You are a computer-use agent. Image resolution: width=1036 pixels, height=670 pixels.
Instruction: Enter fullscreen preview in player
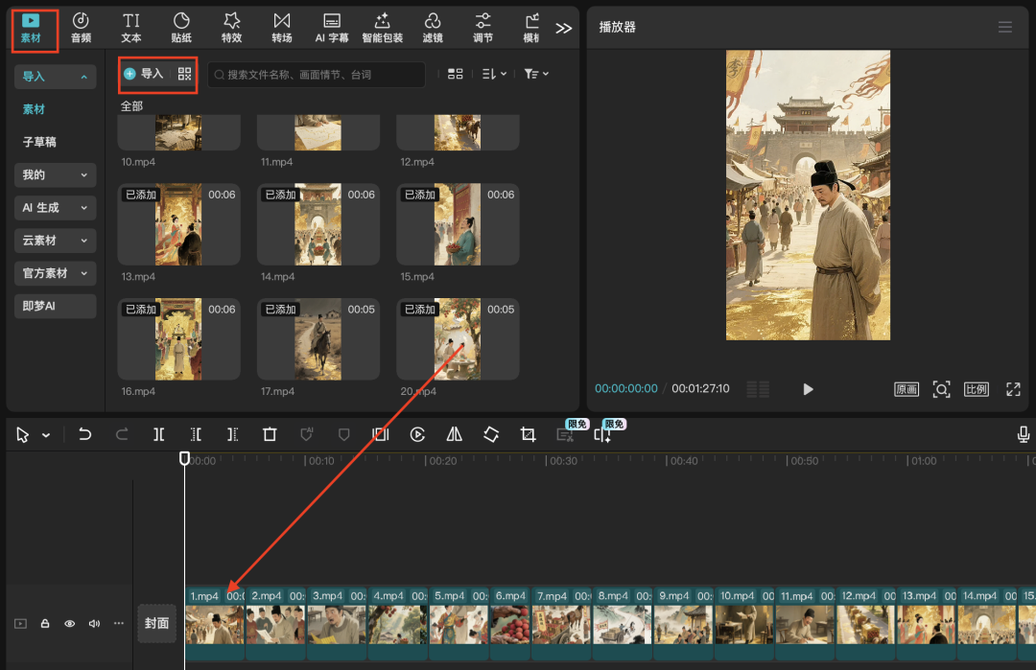pyautogui.click(x=1013, y=389)
